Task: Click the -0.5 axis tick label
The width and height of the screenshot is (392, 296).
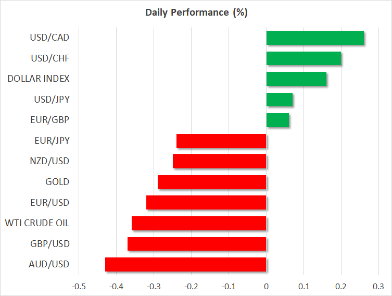Action: [x=79, y=286]
